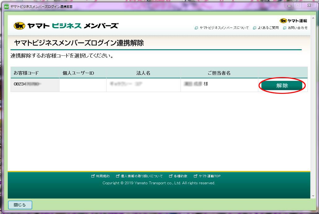
Task: Click window icon beside ヤマトビジネスメンバーズについて
Action: (196, 28)
